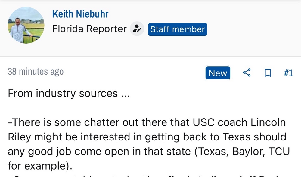Viewport: 301px width, 177px height.
Task: Click the Staff member badge
Action: 177,29
